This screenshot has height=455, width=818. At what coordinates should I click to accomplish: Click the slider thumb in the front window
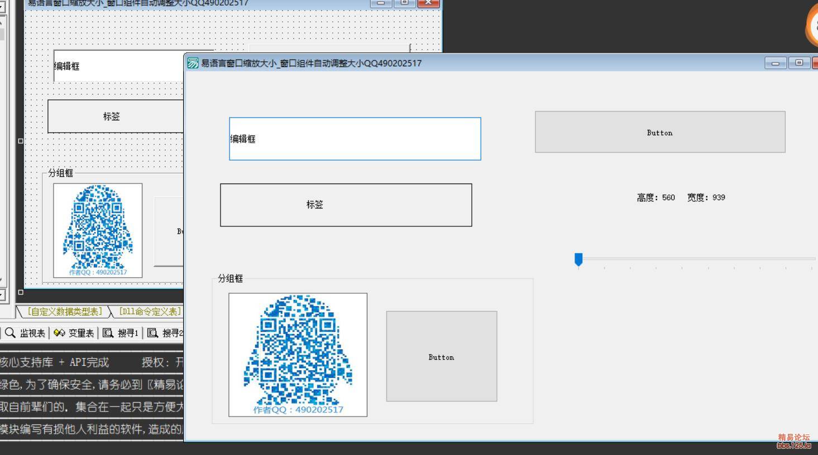578,259
